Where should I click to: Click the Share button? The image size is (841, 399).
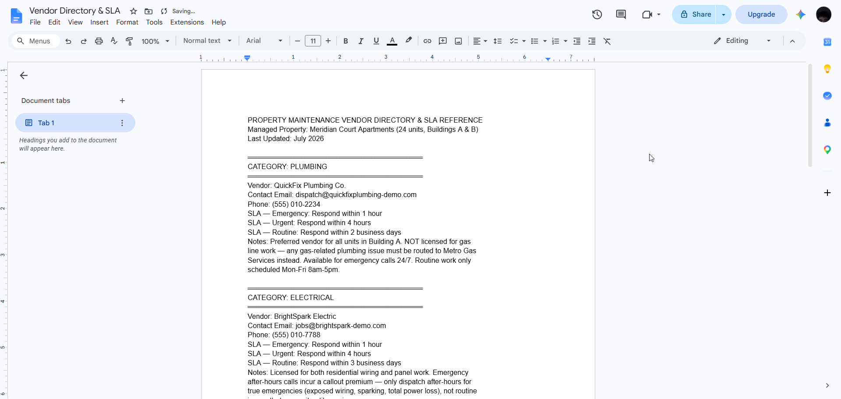tap(694, 14)
